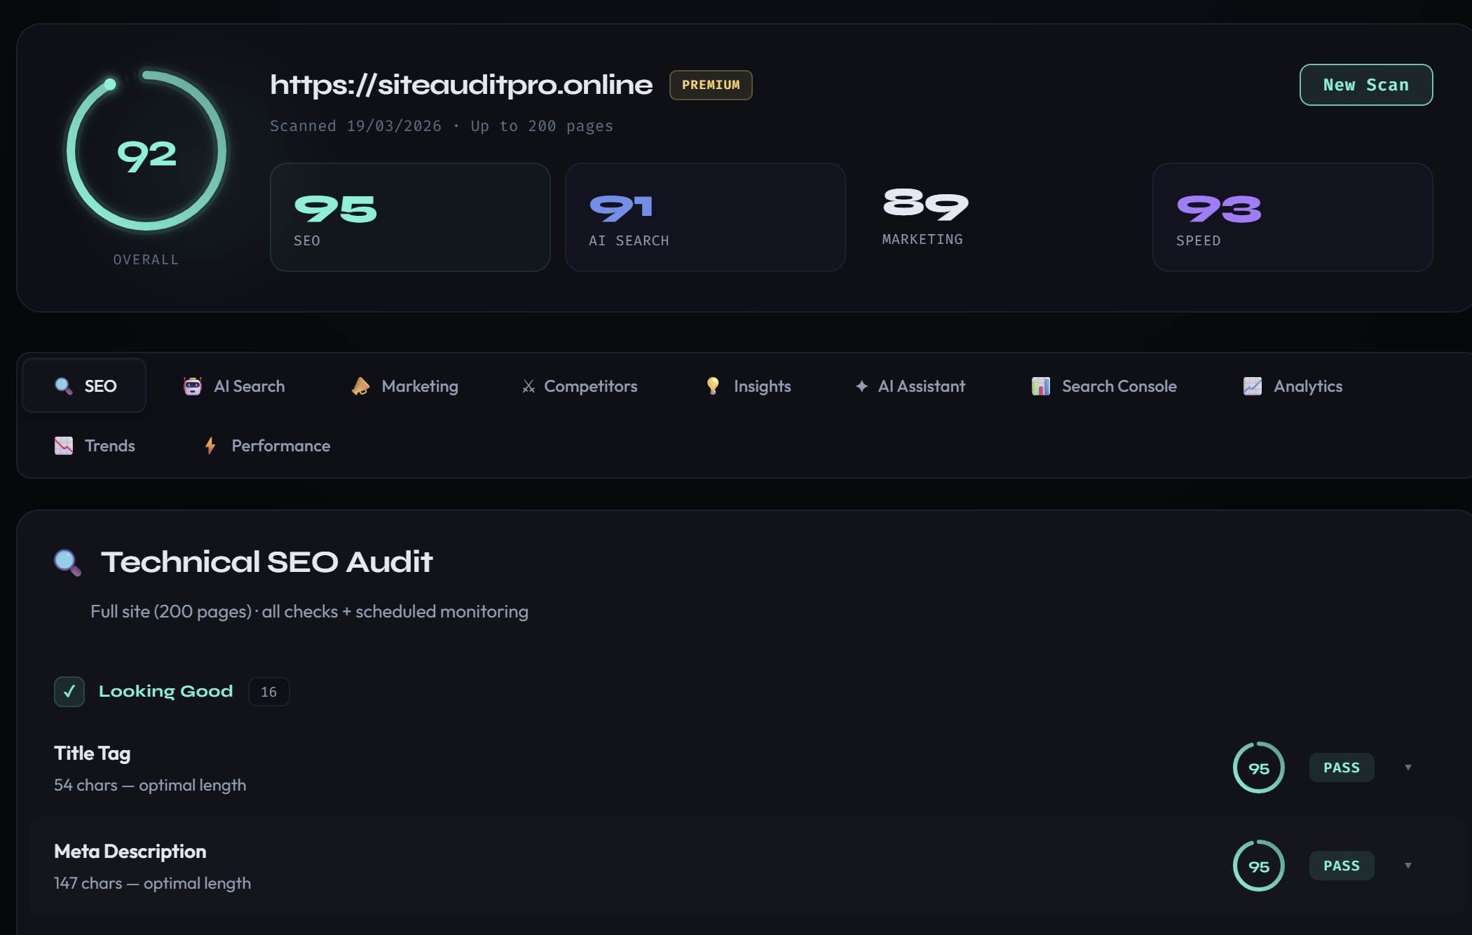Expand the Title Tag PASS details
The width and height of the screenshot is (1472, 935).
coord(1408,767)
